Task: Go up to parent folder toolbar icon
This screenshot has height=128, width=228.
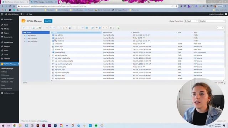Action: [30, 28]
